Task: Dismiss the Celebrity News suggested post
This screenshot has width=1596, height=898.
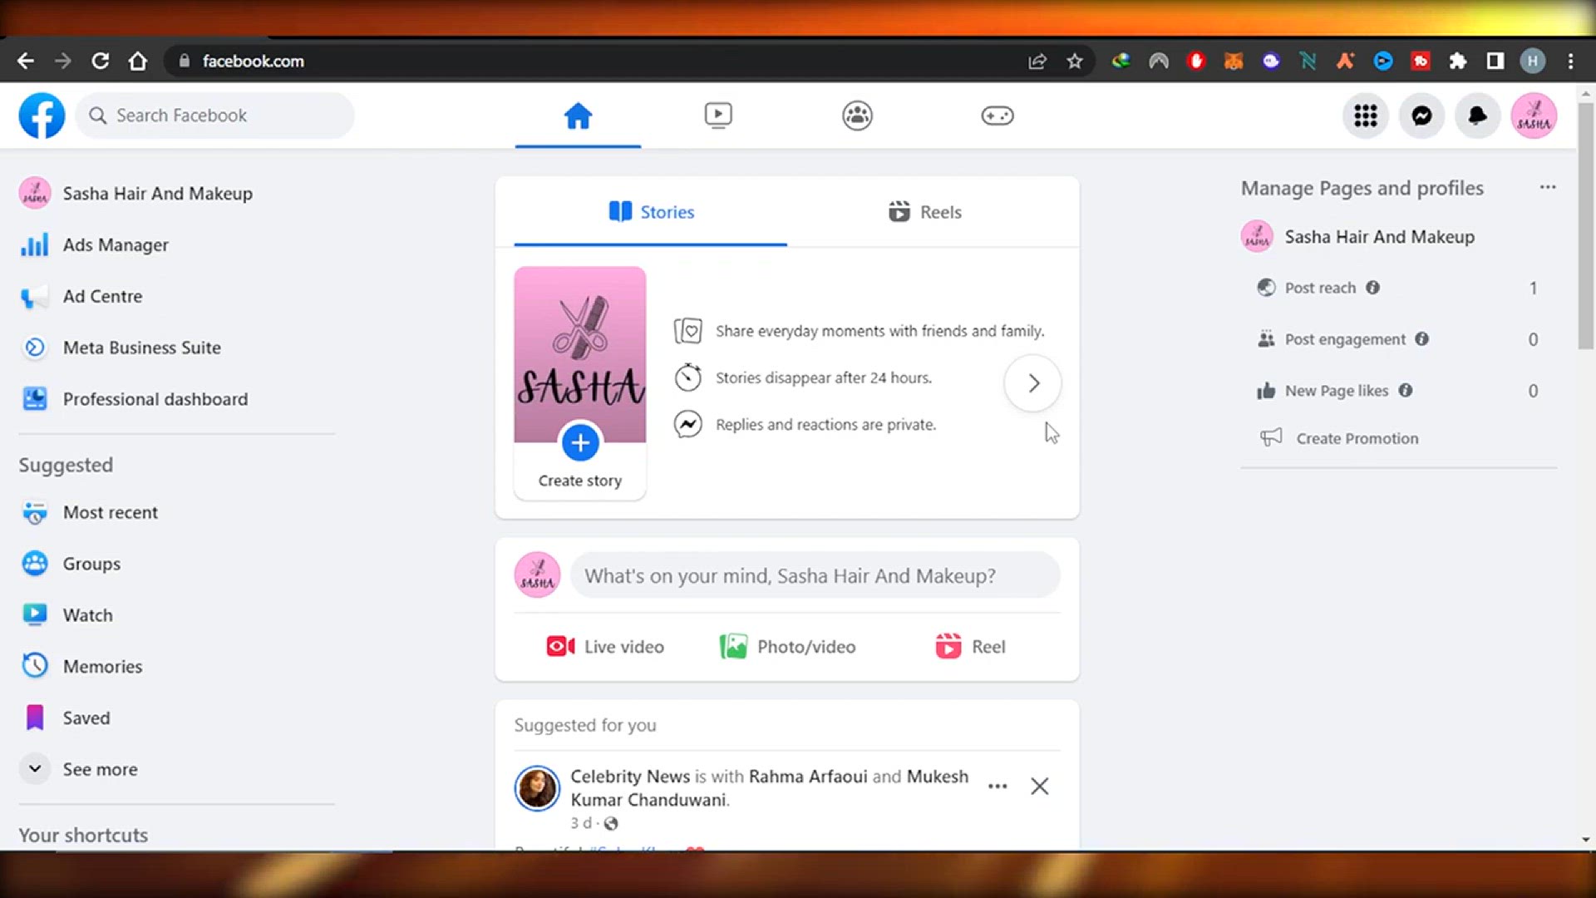Action: coord(1039,787)
